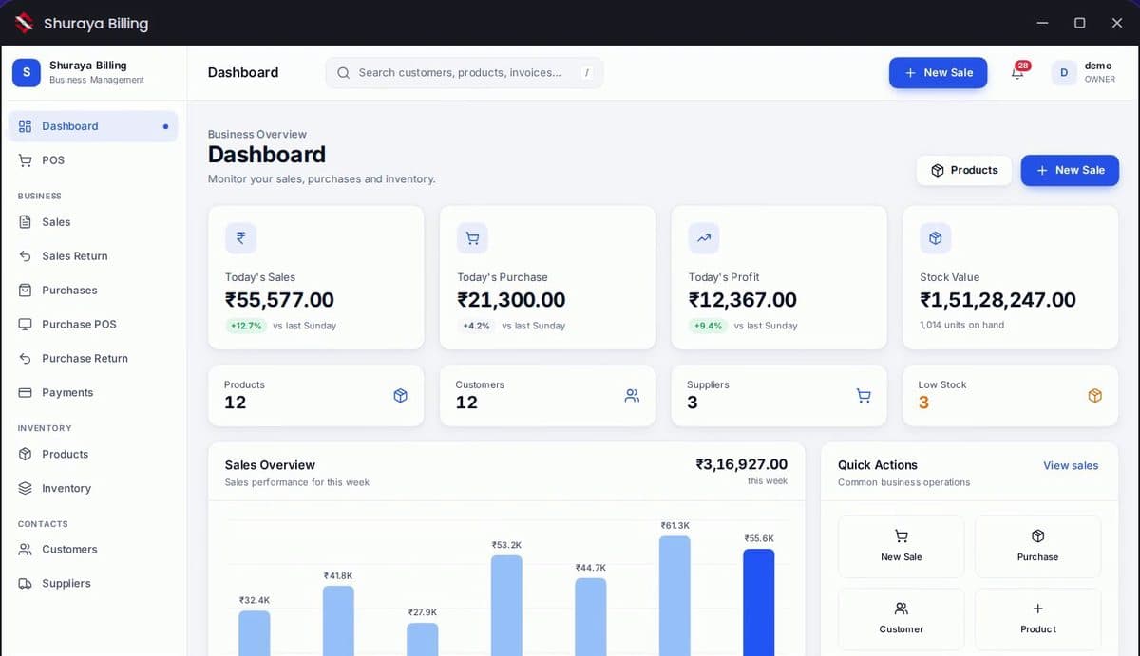Click the ₹55,577.00 Today's Sales amount
The image size is (1140, 656).
(279, 301)
